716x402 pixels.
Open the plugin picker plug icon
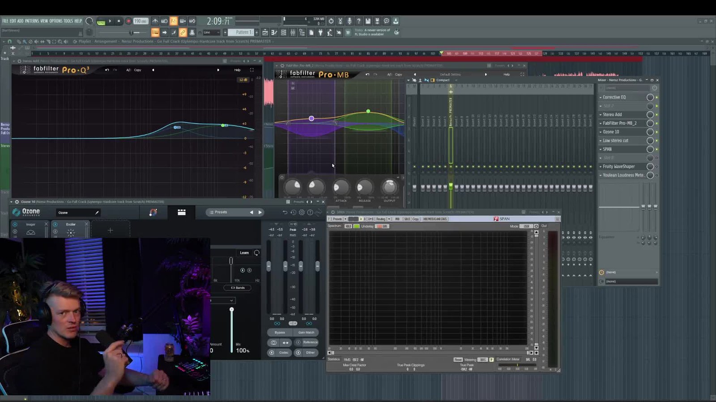(x=320, y=32)
